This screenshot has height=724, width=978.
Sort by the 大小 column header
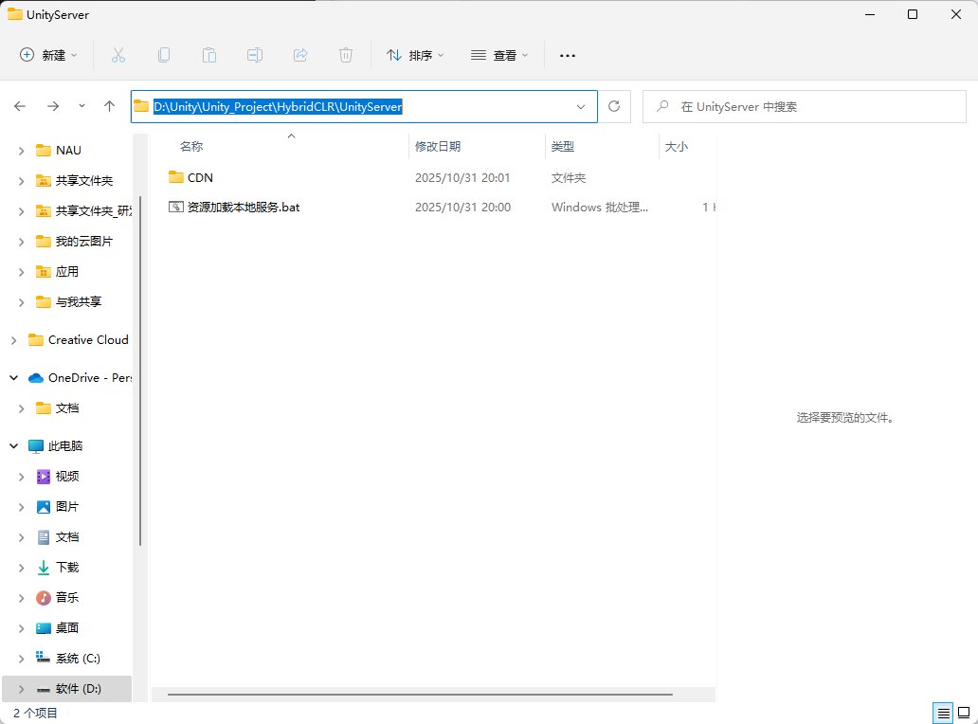pyautogui.click(x=677, y=147)
